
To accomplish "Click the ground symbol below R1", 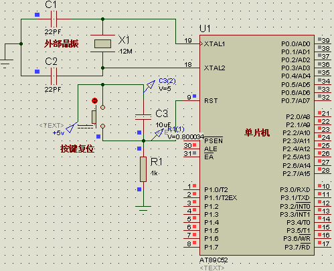I will [x=143, y=209].
